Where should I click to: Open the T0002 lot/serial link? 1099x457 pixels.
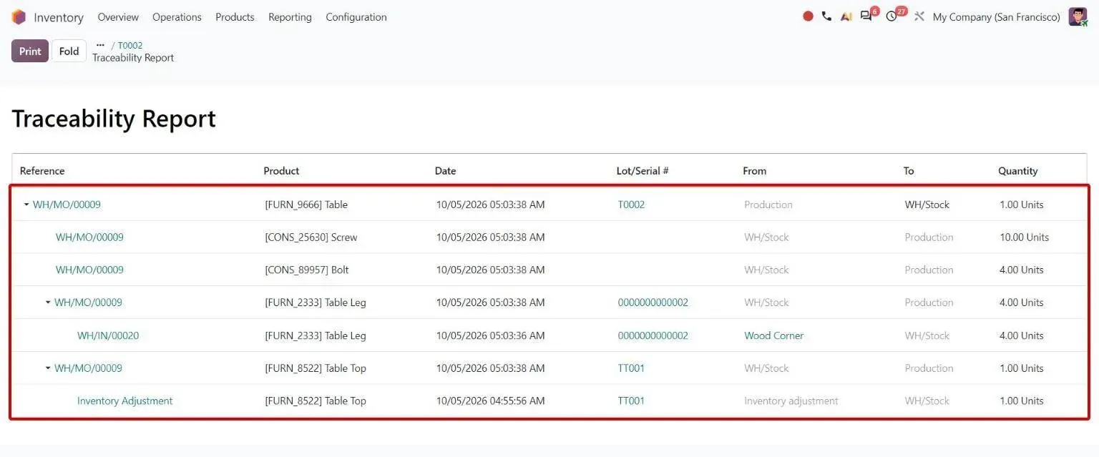(631, 205)
